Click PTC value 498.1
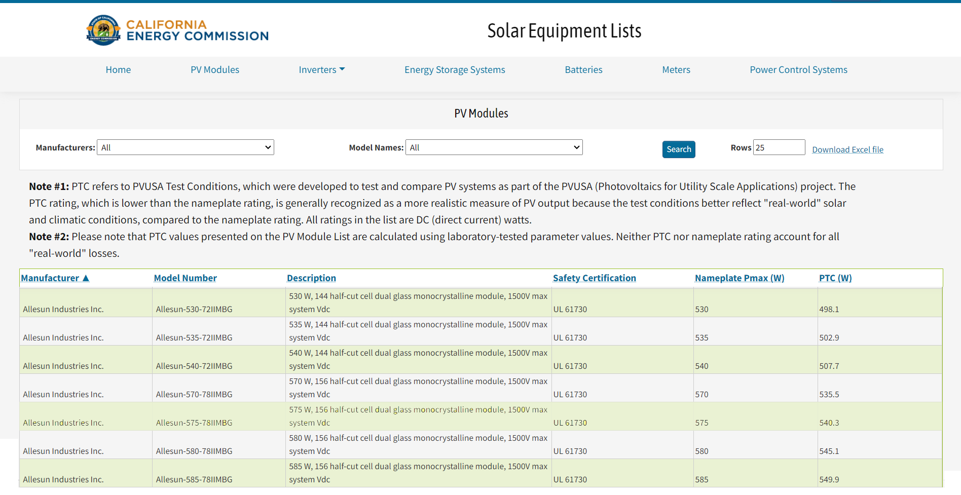The width and height of the screenshot is (961, 495). coord(829,309)
